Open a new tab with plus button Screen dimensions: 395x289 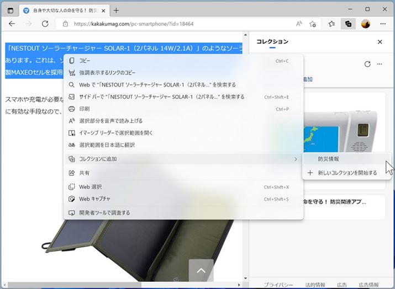point(116,10)
